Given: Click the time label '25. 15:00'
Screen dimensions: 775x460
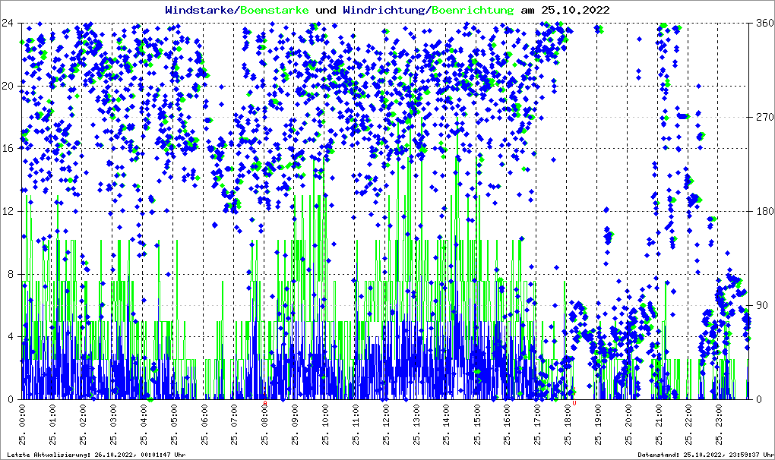Looking at the screenshot, I should (x=477, y=424).
